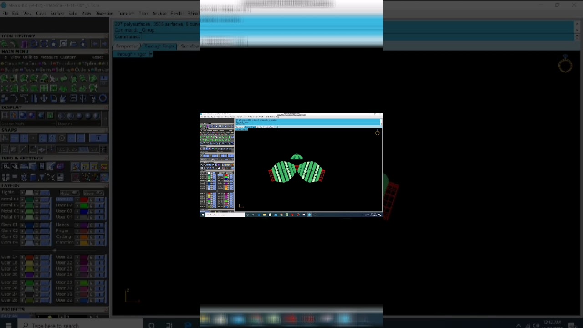The image size is (583, 328).
Task: Expand the background Gem 01 layer arrow
Action: point(22,225)
